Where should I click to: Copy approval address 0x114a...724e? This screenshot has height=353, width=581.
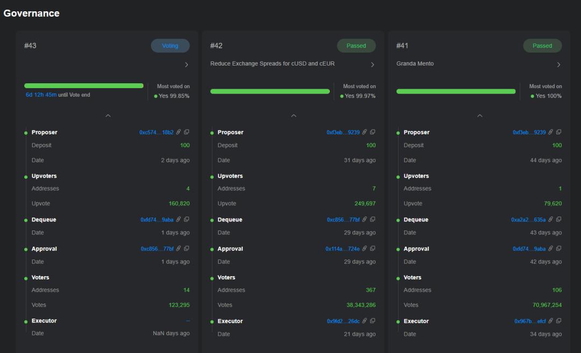pyautogui.click(x=373, y=249)
